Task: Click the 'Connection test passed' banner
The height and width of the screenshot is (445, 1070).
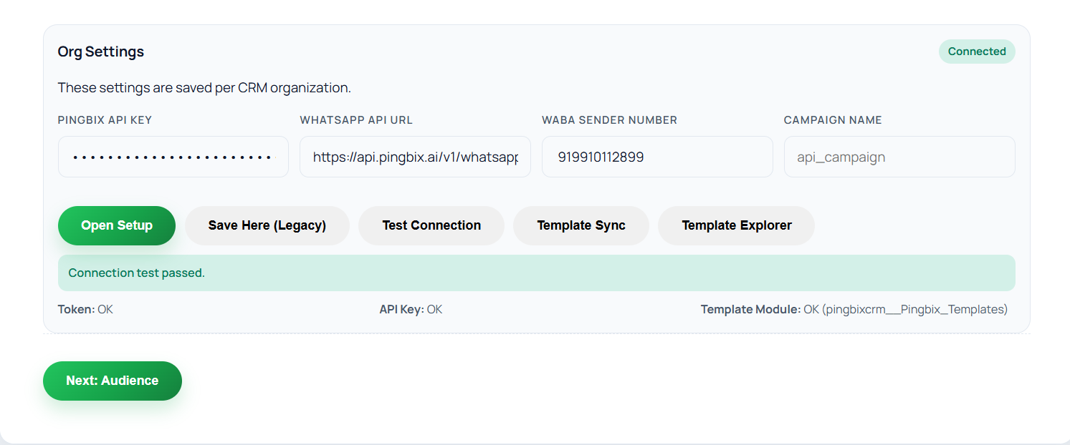Action: 536,273
